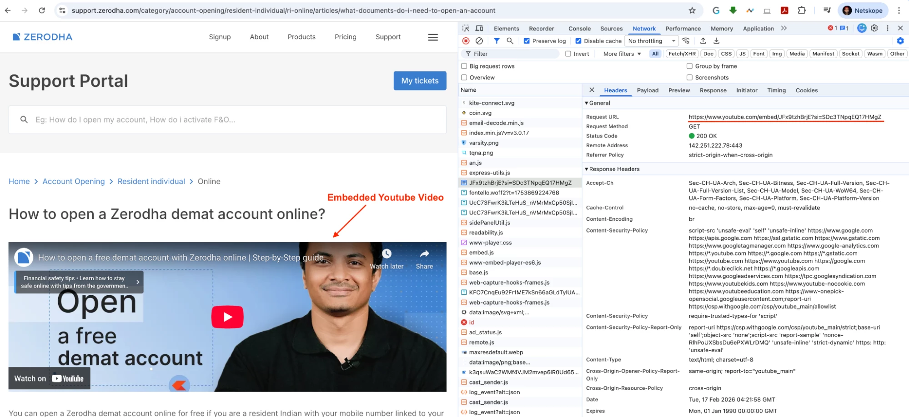Select the failed id request row
Screen dimensions: 909x417
pyautogui.click(x=520, y=322)
